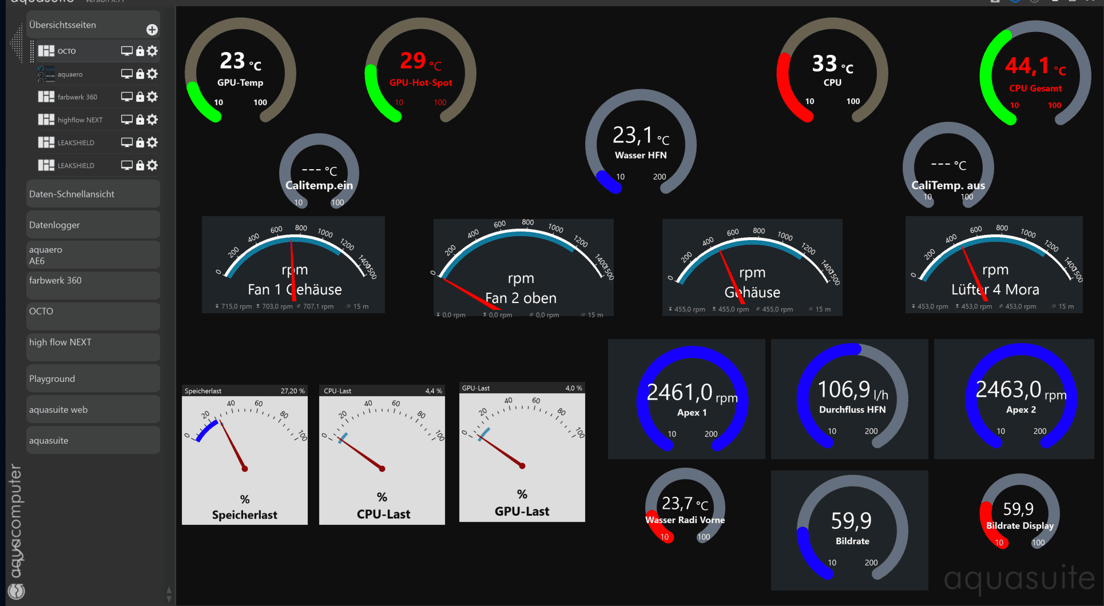Click monitor icon on aquaero page row
The height and width of the screenshot is (606, 1104).
click(x=127, y=74)
